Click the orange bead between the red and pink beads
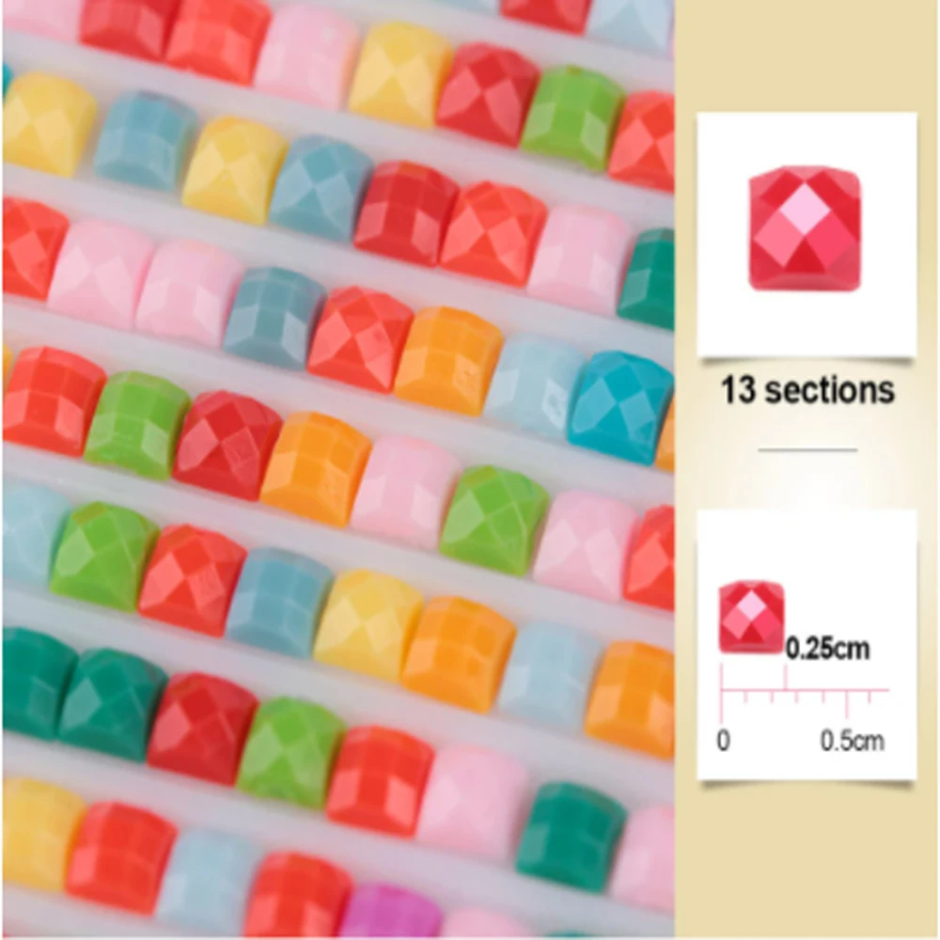Viewport: 940px width, 940px height. [316, 468]
